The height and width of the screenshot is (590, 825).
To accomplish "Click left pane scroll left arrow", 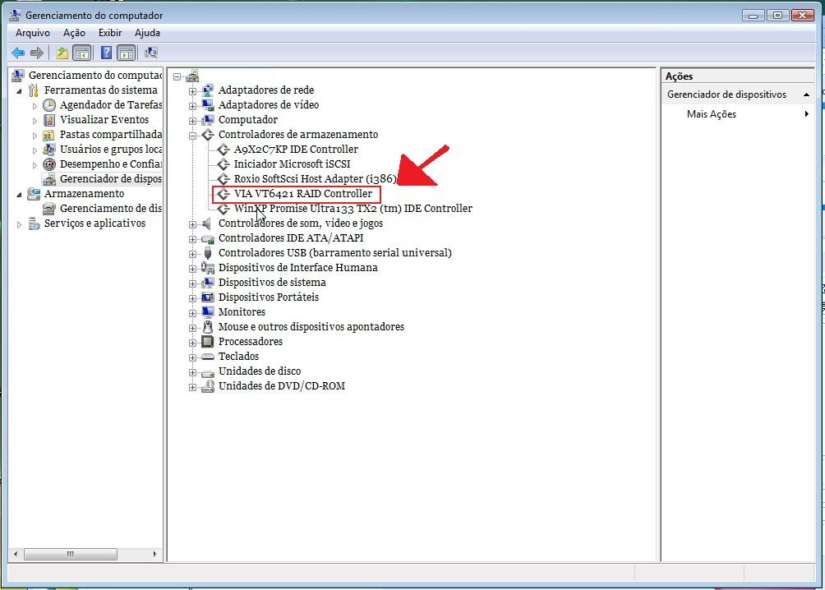I will point(16,554).
